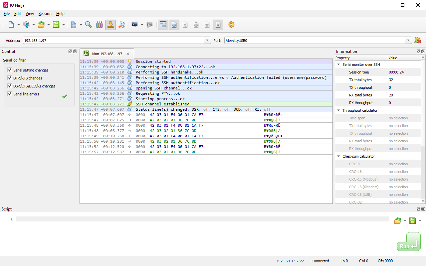Image resolution: width=426 pixels, height=266 pixels.
Task: Select the Authentication failed log line
Action: click(206, 77)
